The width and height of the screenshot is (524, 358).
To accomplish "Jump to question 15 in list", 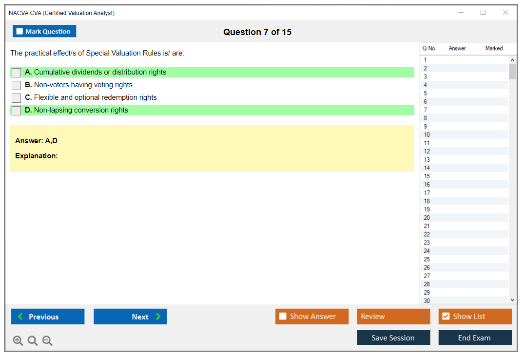I will 427,176.
